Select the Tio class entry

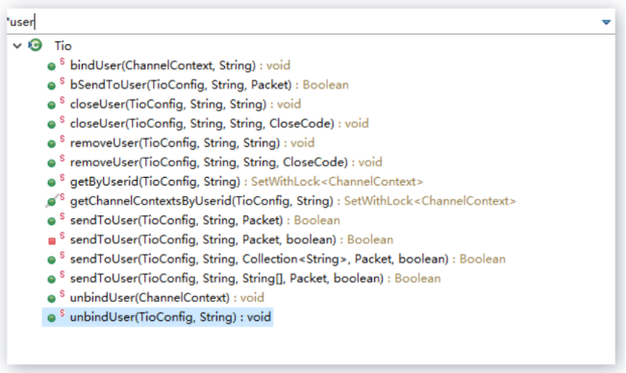coord(63,46)
